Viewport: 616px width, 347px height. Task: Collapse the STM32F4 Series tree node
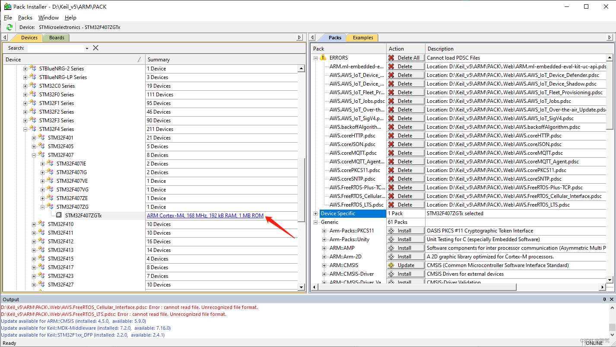pyautogui.click(x=25, y=129)
